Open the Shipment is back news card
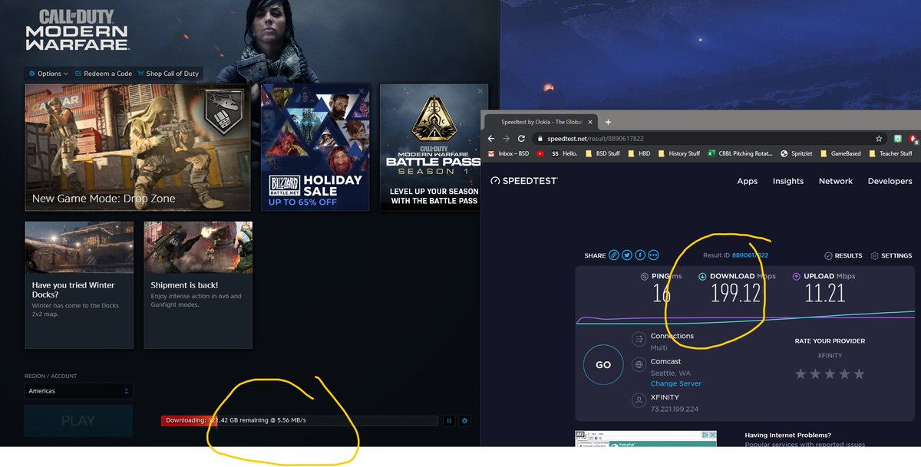The width and height of the screenshot is (921, 467). (x=198, y=284)
